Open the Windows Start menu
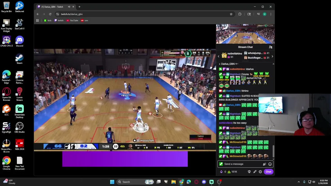The width and height of the screenshot is (331, 186). click(112, 182)
